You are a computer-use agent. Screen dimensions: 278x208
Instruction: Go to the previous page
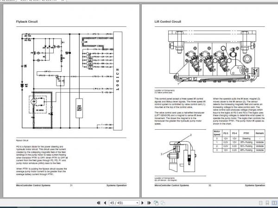105,203
